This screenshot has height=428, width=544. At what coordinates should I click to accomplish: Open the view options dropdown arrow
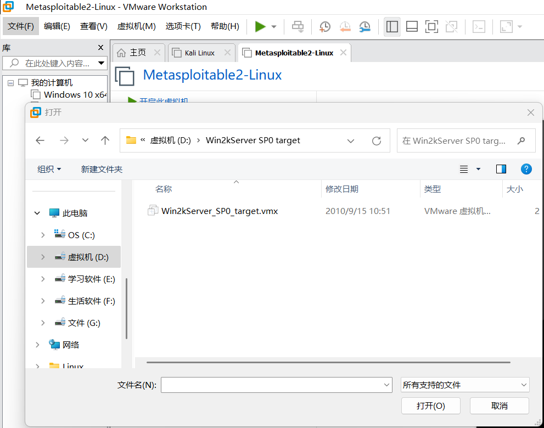click(x=478, y=169)
